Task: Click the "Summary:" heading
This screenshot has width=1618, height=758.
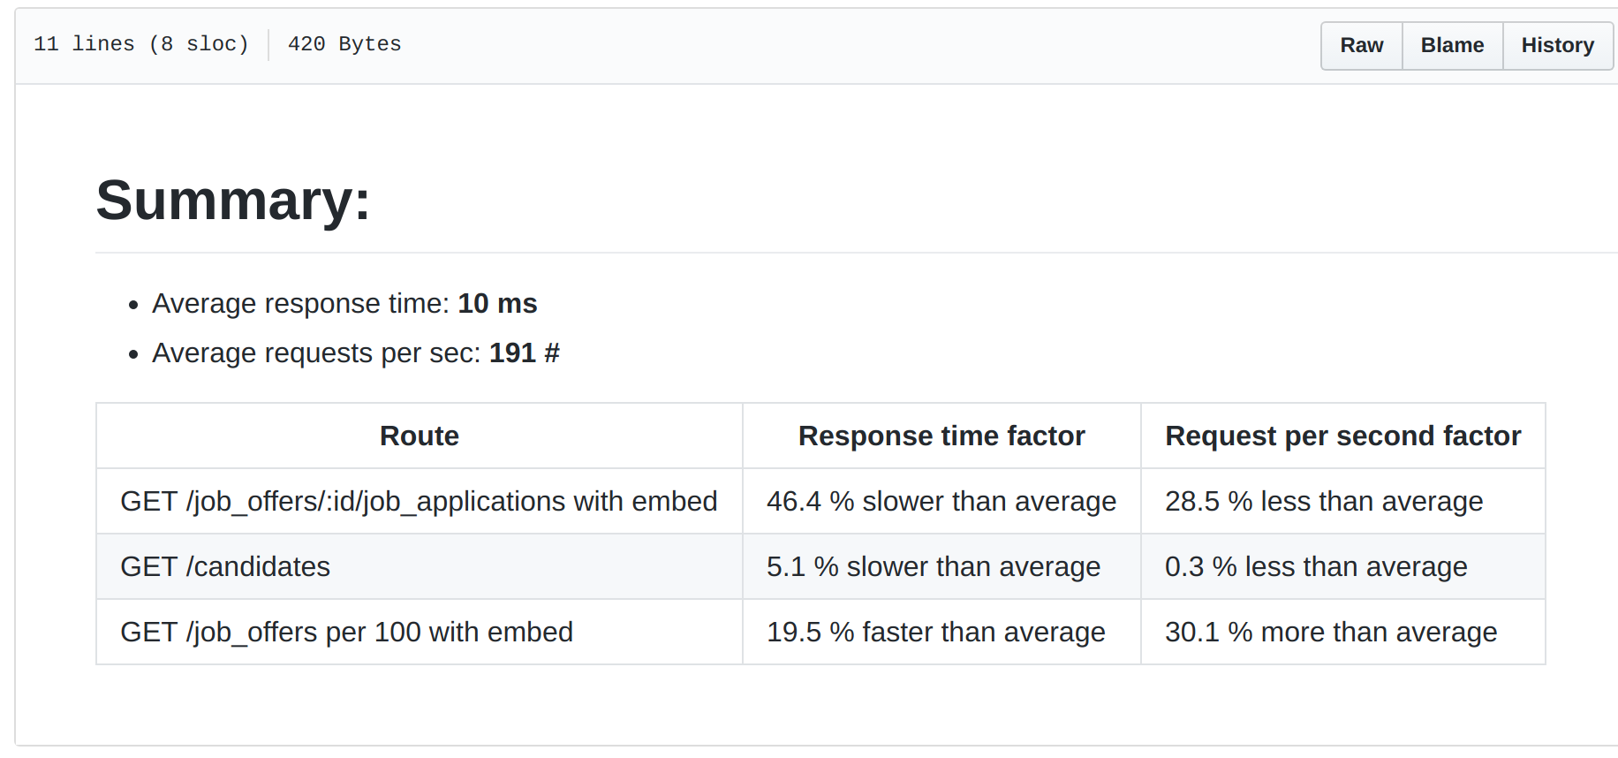Action: [x=233, y=200]
